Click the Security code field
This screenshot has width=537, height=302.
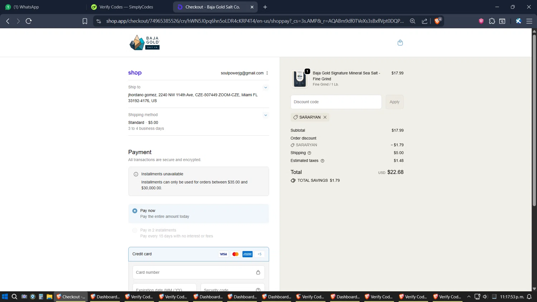point(232,288)
